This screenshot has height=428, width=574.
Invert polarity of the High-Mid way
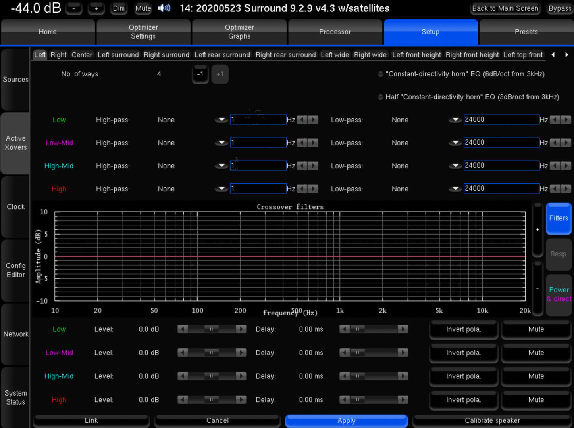[464, 376]
